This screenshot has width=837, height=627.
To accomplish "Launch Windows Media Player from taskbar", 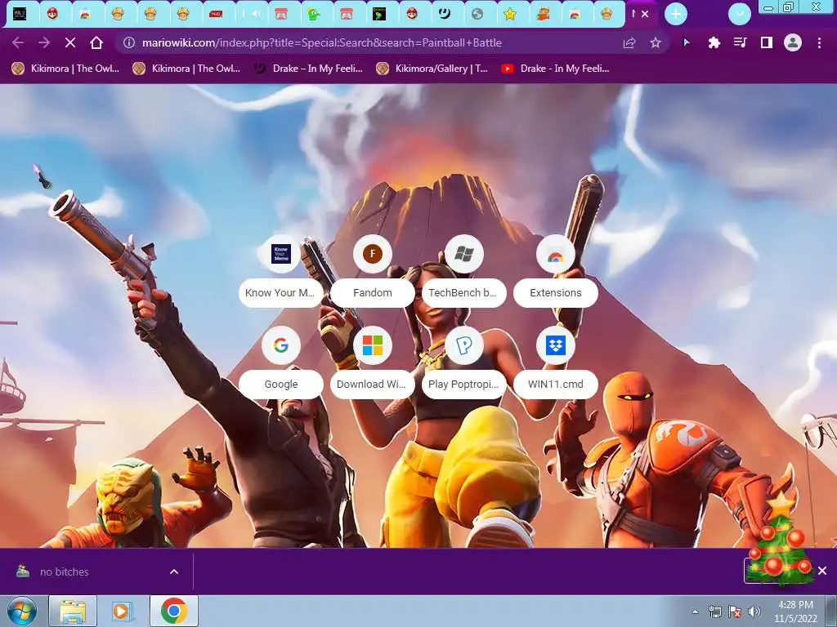I will 121,611.
